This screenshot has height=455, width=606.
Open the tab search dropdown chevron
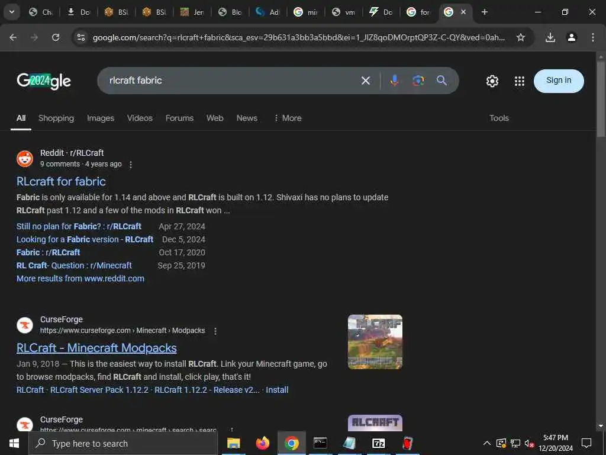click(x=12, y=12)
